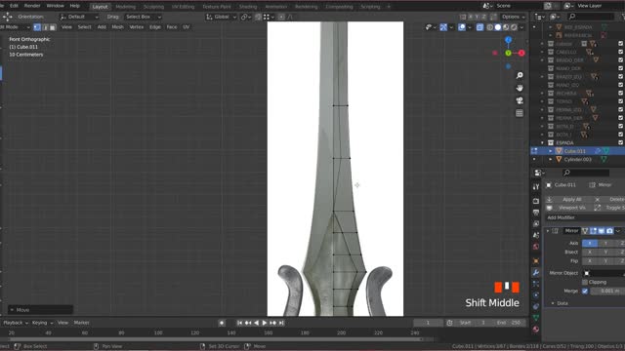The image size is (625, 351).
Task: Open Playback dropdown in timeline
Action: (16, 323)
